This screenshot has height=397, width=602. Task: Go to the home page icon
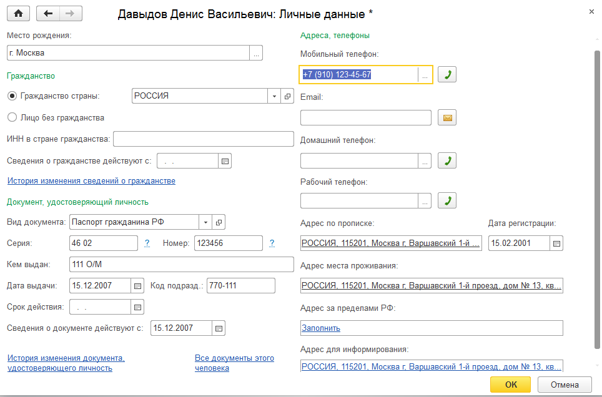click(x=18, y=14)
